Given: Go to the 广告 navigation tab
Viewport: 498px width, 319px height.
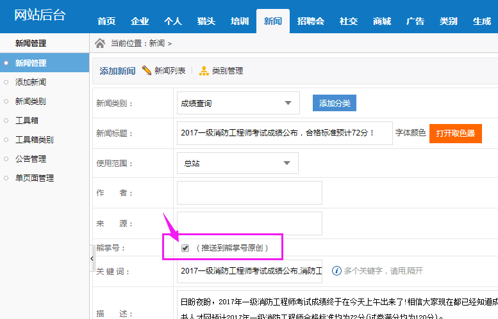Looking at the screenshot, I should [x=415, y=21].
